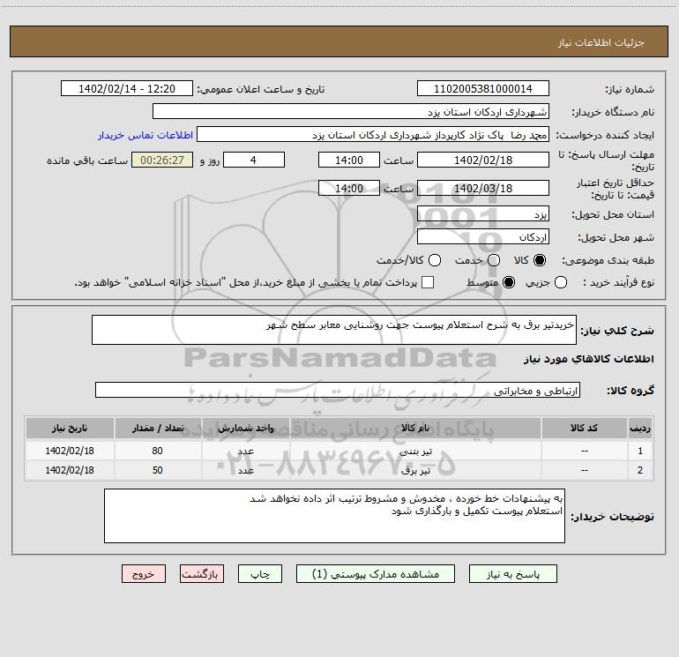Click delivery province field یزد

click(x=483, y=213)
